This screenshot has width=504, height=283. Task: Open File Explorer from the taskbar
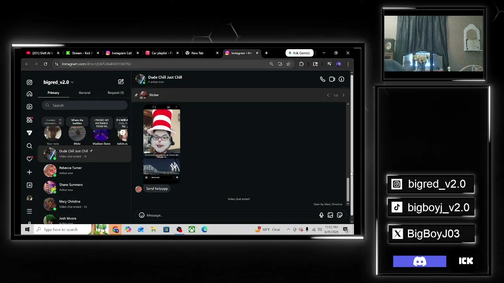pos(154,230)
